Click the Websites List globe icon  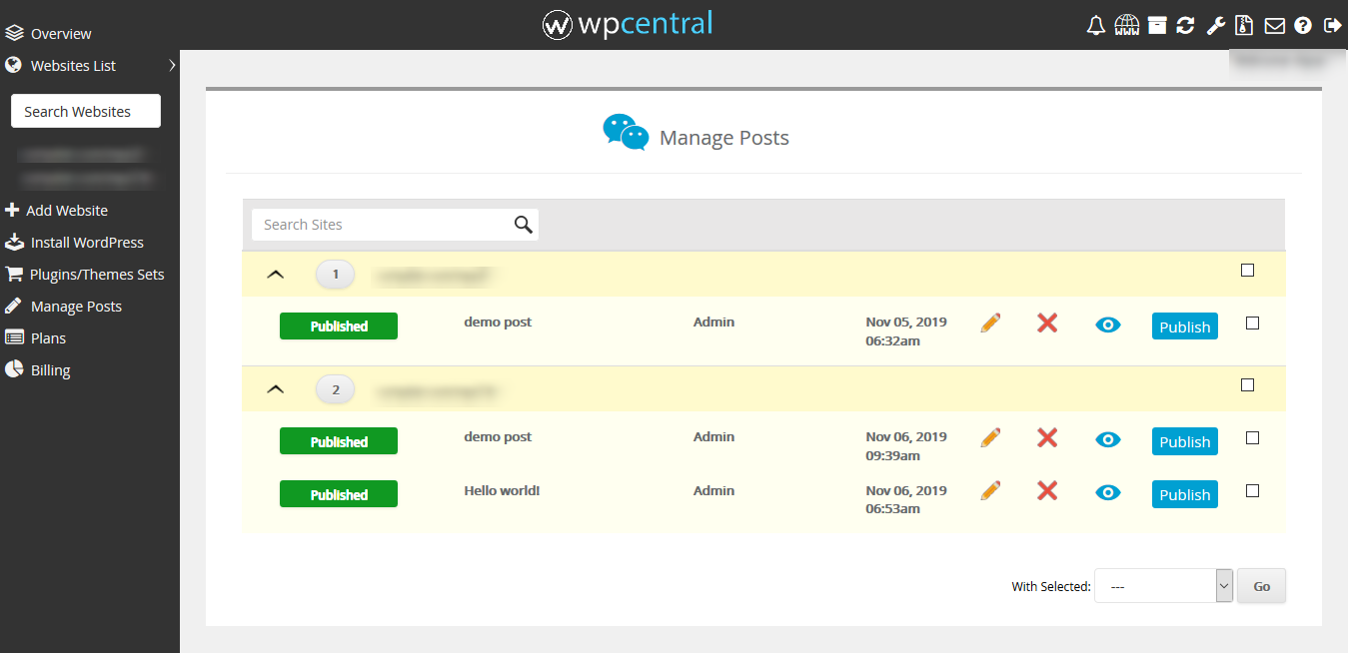(x=13, y=65)
